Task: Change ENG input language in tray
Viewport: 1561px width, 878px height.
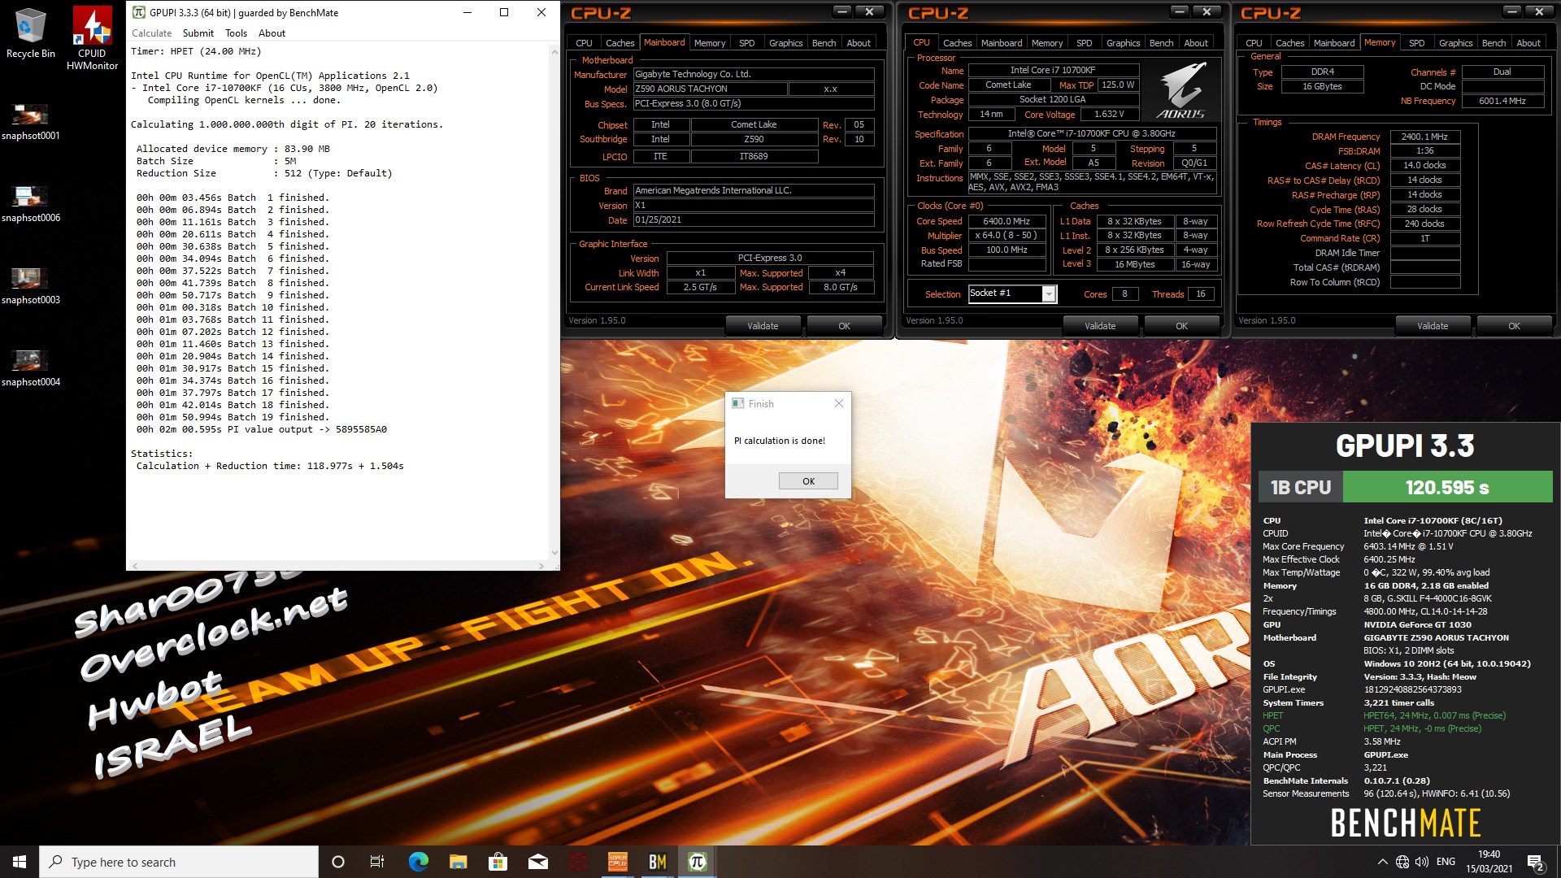Action: tap(1446, 862)
